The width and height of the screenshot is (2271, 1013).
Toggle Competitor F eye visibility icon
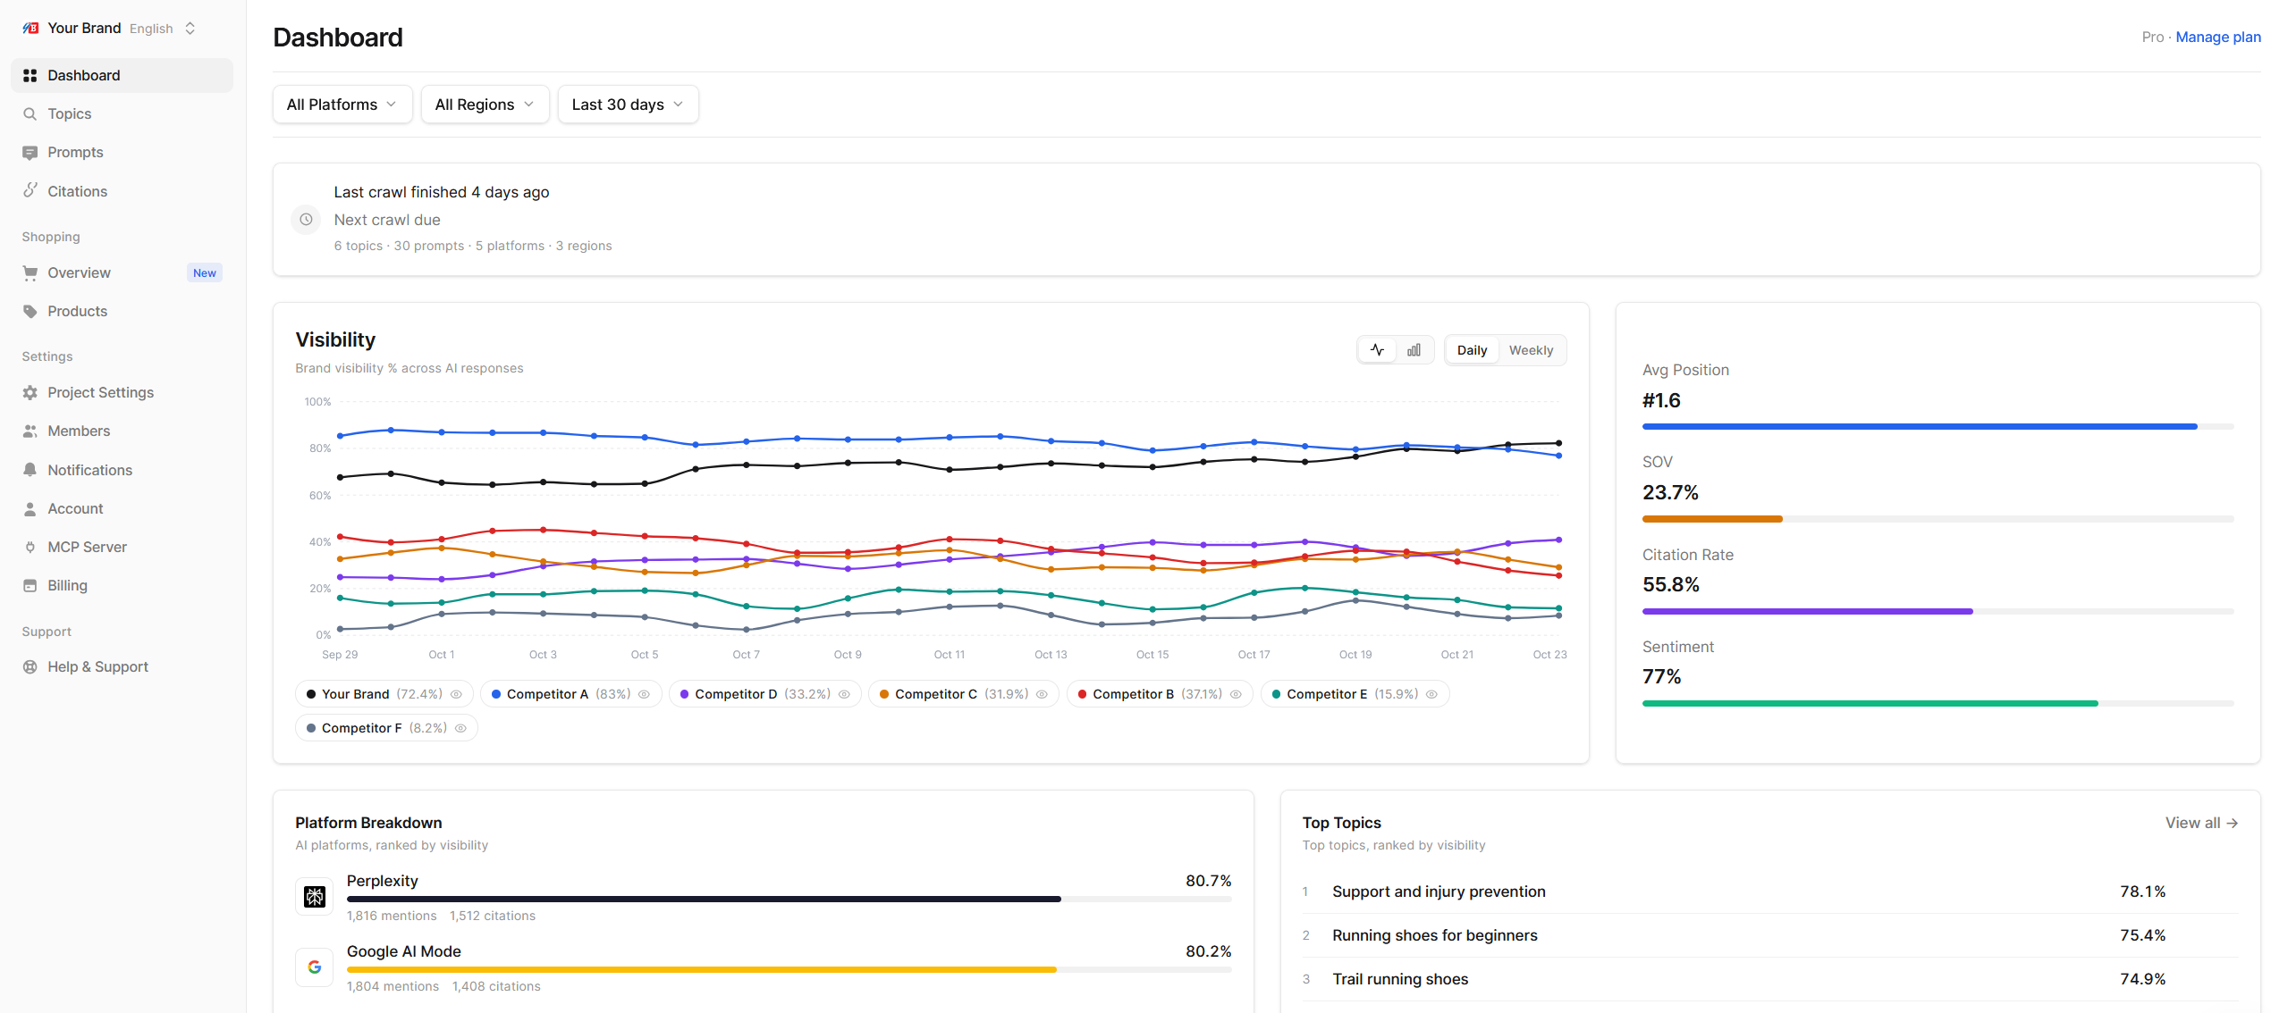(x=461, y=728)
